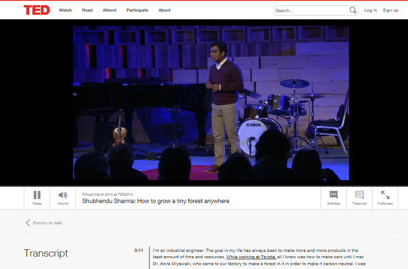
Task: Open the Subtitles options
Action: pyautogui.click(x=334, y=198)
